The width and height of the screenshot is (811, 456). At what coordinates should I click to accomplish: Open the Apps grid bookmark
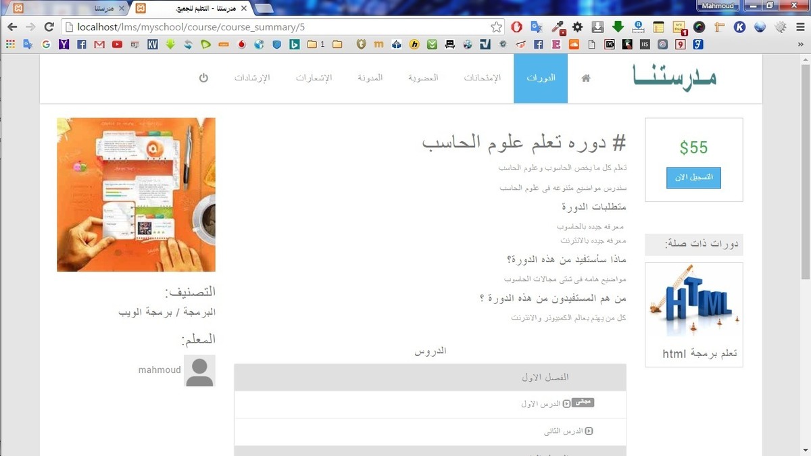pos(9,45)
